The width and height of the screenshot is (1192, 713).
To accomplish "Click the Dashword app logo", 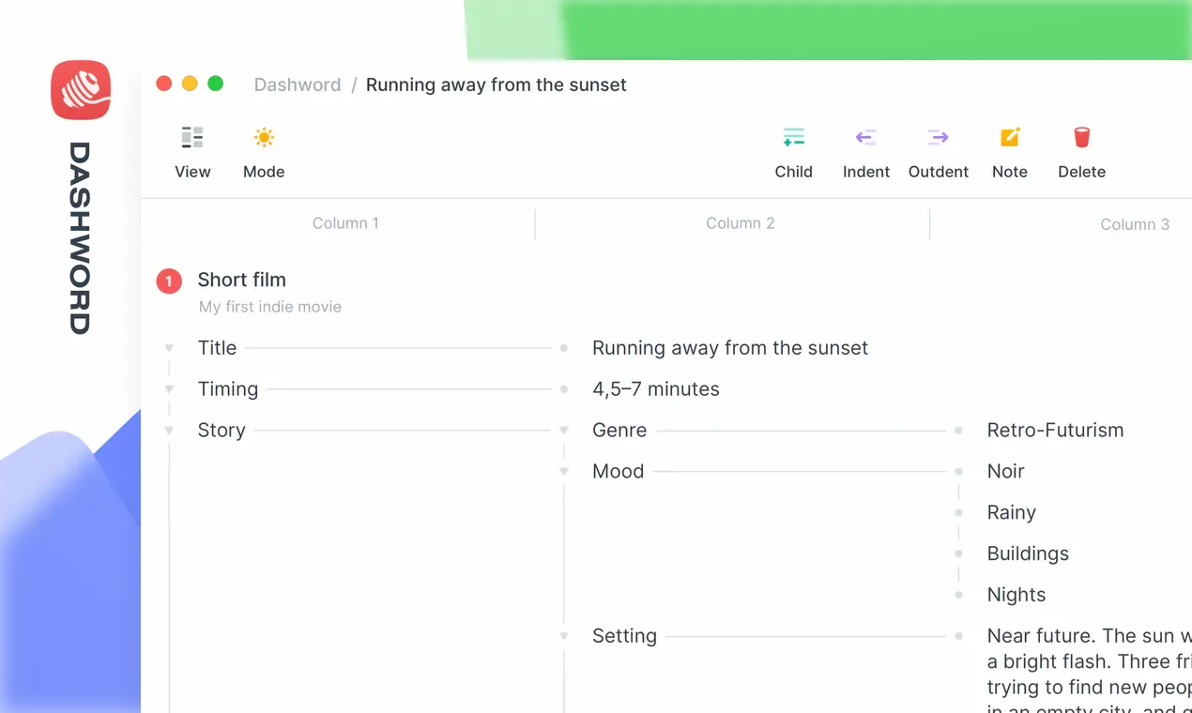I will 81,90.
